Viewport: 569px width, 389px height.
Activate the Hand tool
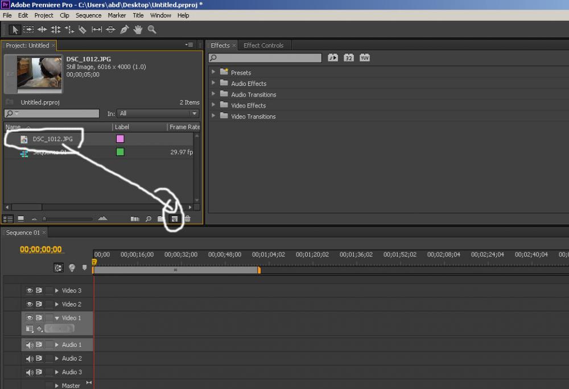138,30
